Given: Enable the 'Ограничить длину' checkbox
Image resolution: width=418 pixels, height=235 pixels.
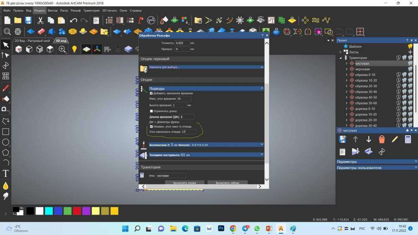Looking at the screenshot, I should coord(151,111).
